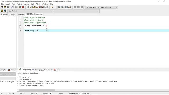The image size is (169, 95).
Task: Open Replace with the second magnifier icon
Action: tap(62, 7)
